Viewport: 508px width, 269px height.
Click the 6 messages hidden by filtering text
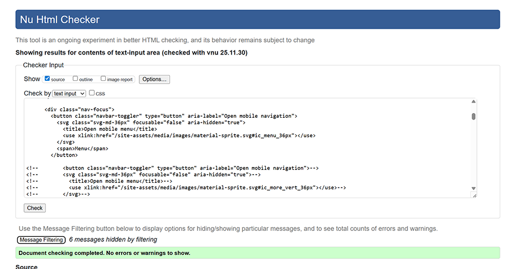[x=113, y=240]
